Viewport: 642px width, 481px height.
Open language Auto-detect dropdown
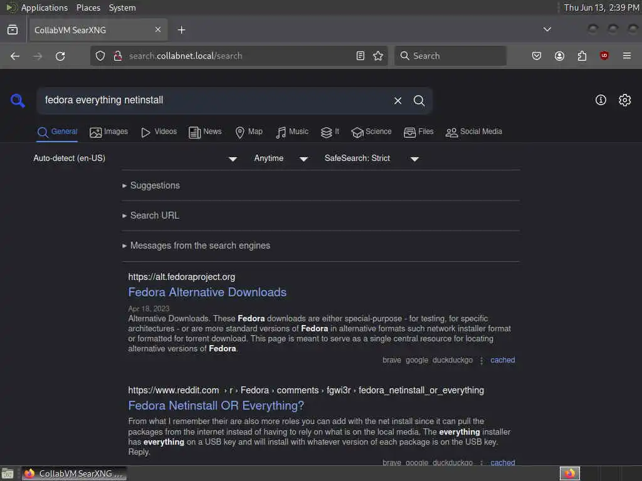(x=135, y=158)
